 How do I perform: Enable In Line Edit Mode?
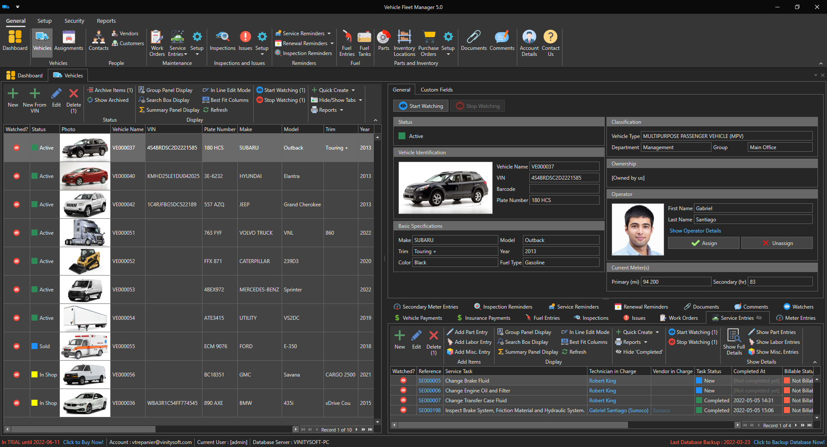[x=226, y=90]
